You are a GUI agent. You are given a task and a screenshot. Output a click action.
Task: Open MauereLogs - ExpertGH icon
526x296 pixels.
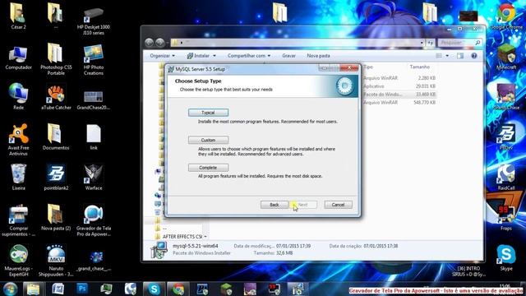point(18,260)
